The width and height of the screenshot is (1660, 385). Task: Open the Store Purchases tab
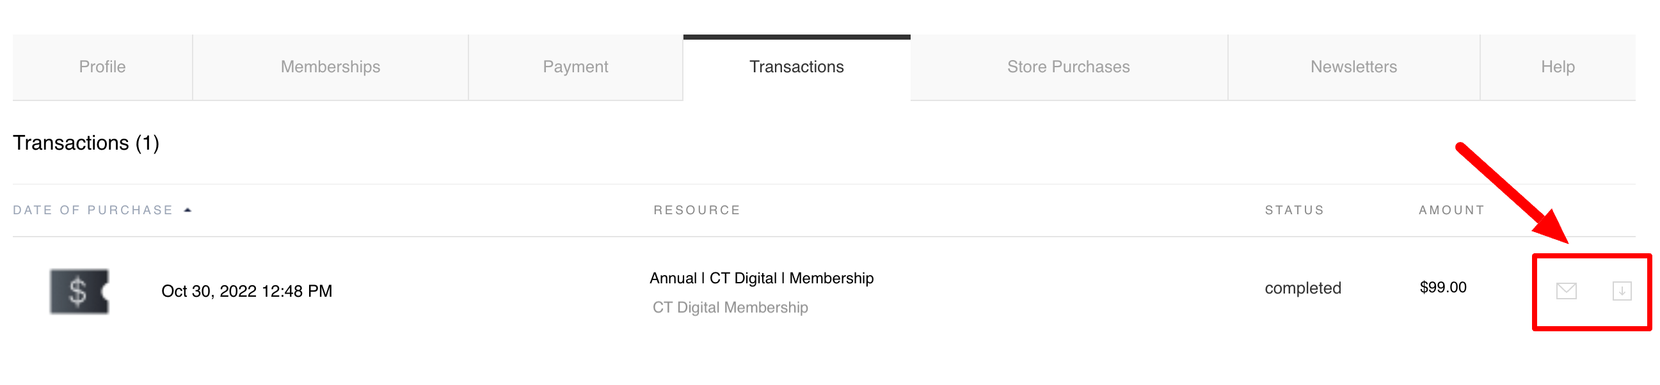[1069, 67]
